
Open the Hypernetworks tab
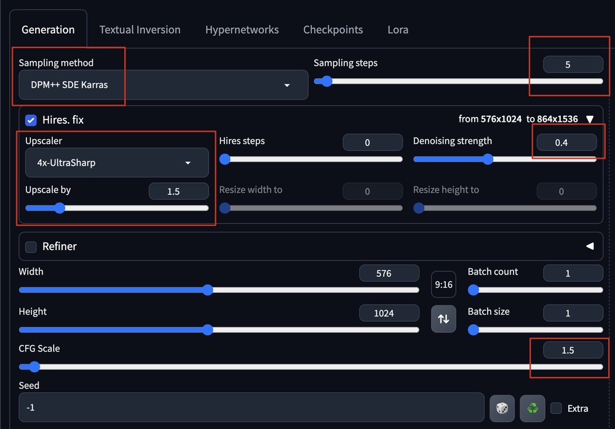[242, 30]
